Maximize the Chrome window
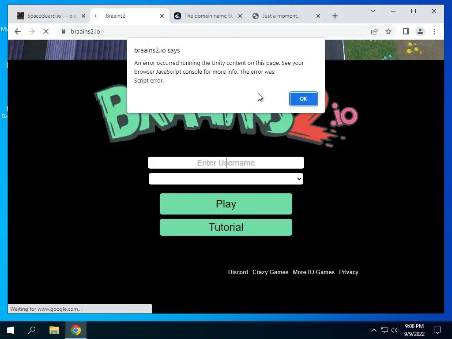Image resolution: width=452 pixels, height=339 pixels. (413, 11)
